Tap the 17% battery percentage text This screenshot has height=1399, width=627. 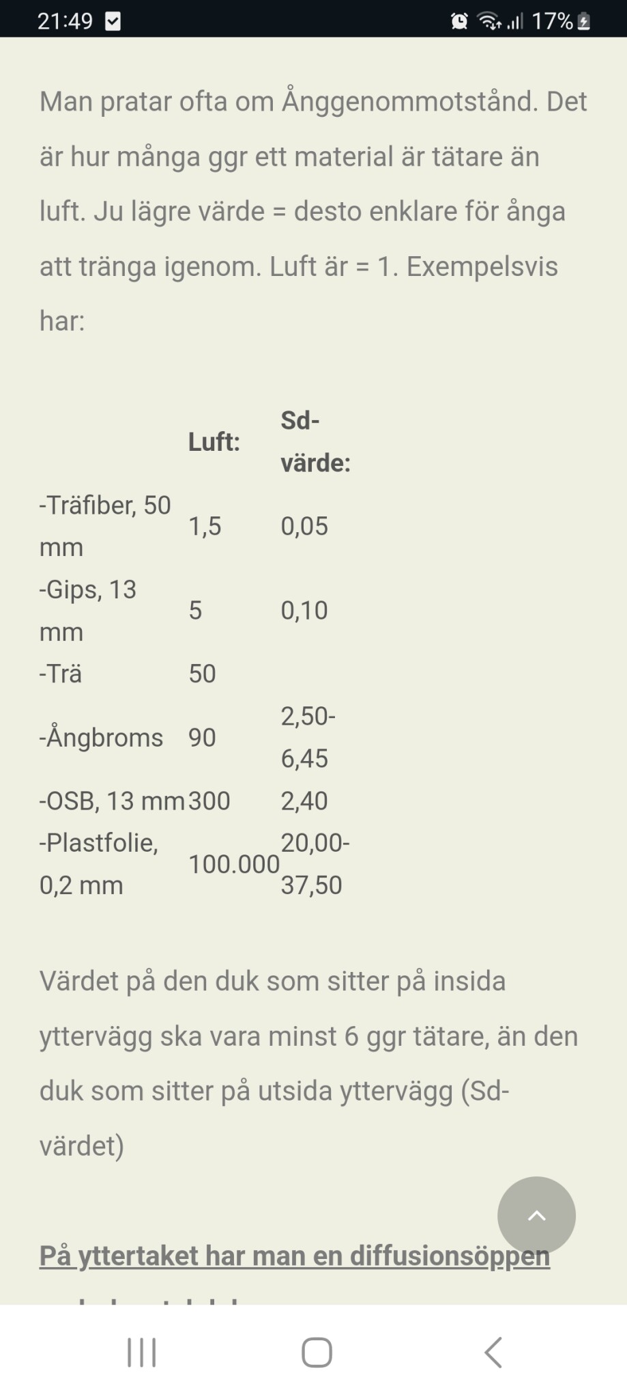[551, 21]
